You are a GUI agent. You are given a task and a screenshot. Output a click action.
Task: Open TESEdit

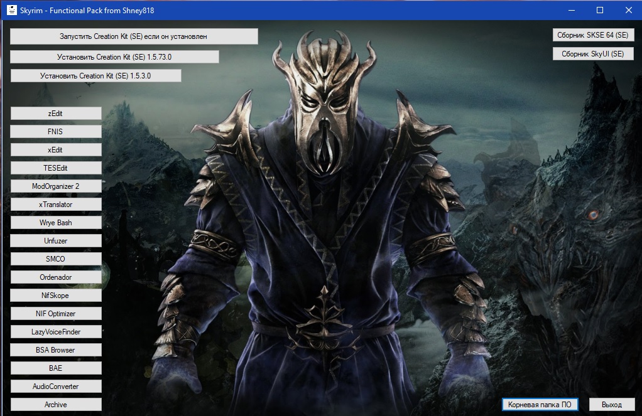56,168
